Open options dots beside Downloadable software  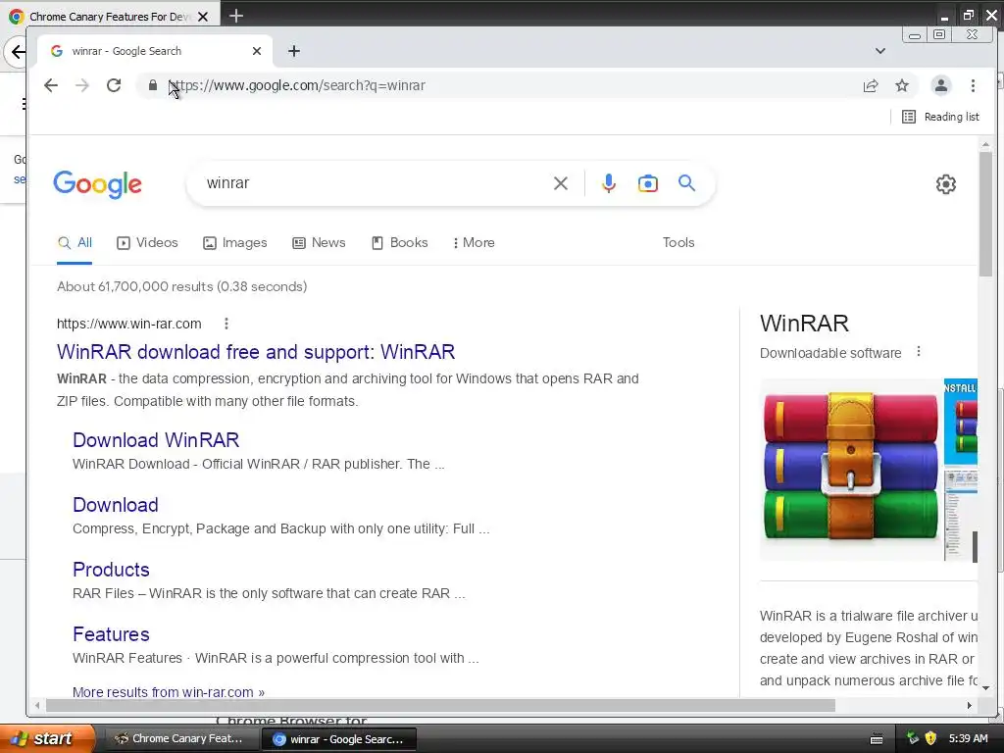(x=918, y=352)
